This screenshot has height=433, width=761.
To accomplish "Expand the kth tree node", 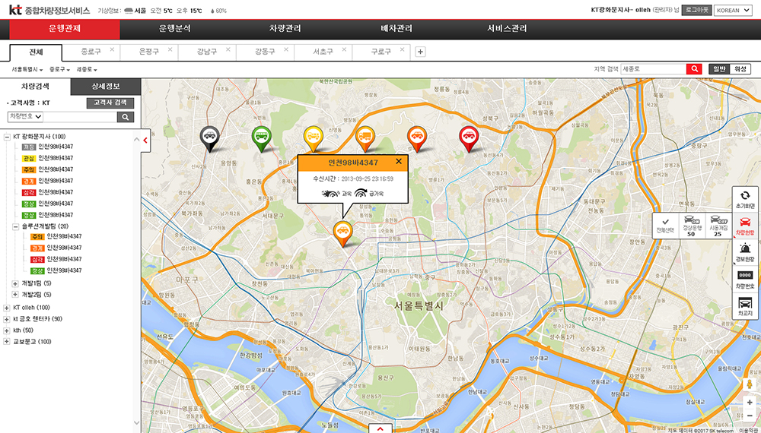I will click(7, 330).
